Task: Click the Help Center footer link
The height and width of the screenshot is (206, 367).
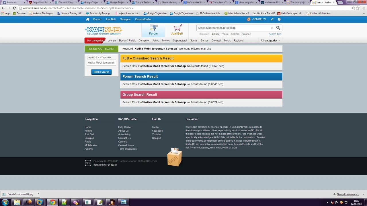Action: (125, 127)
